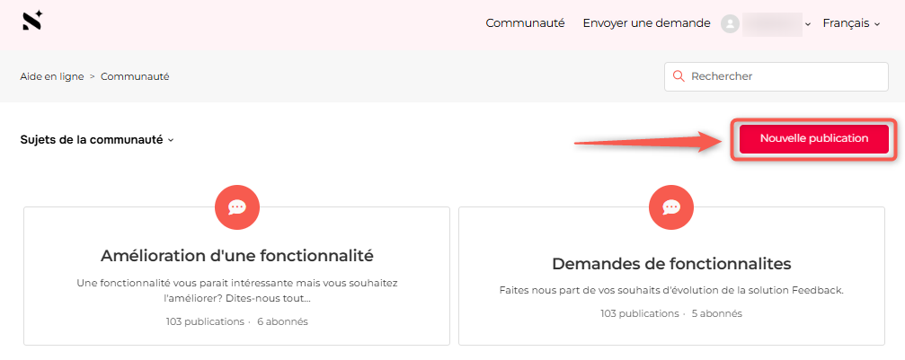Select Envoyer une demande menu item
Screen dimensions: 905x360
[x=646, y=23]
